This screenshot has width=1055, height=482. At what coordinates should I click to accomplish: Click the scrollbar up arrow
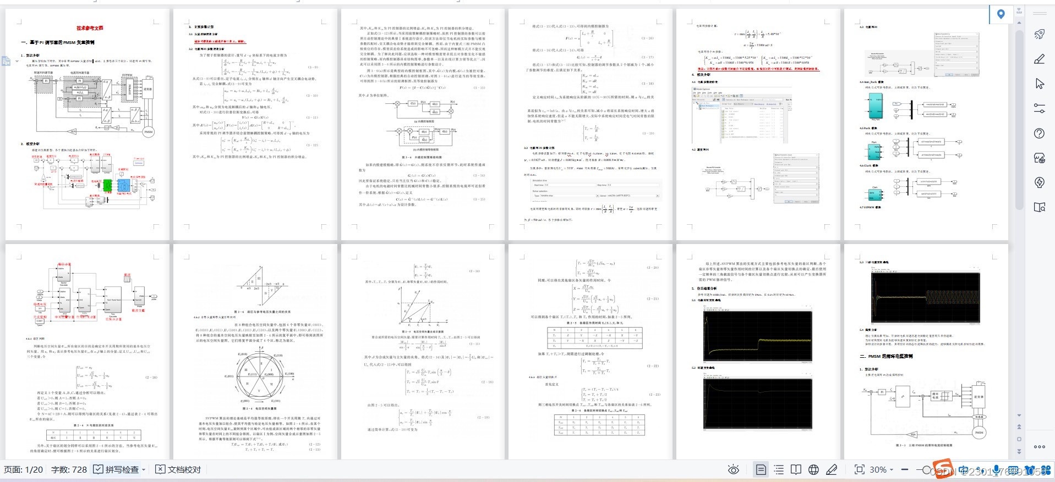tap(1019, 23)
